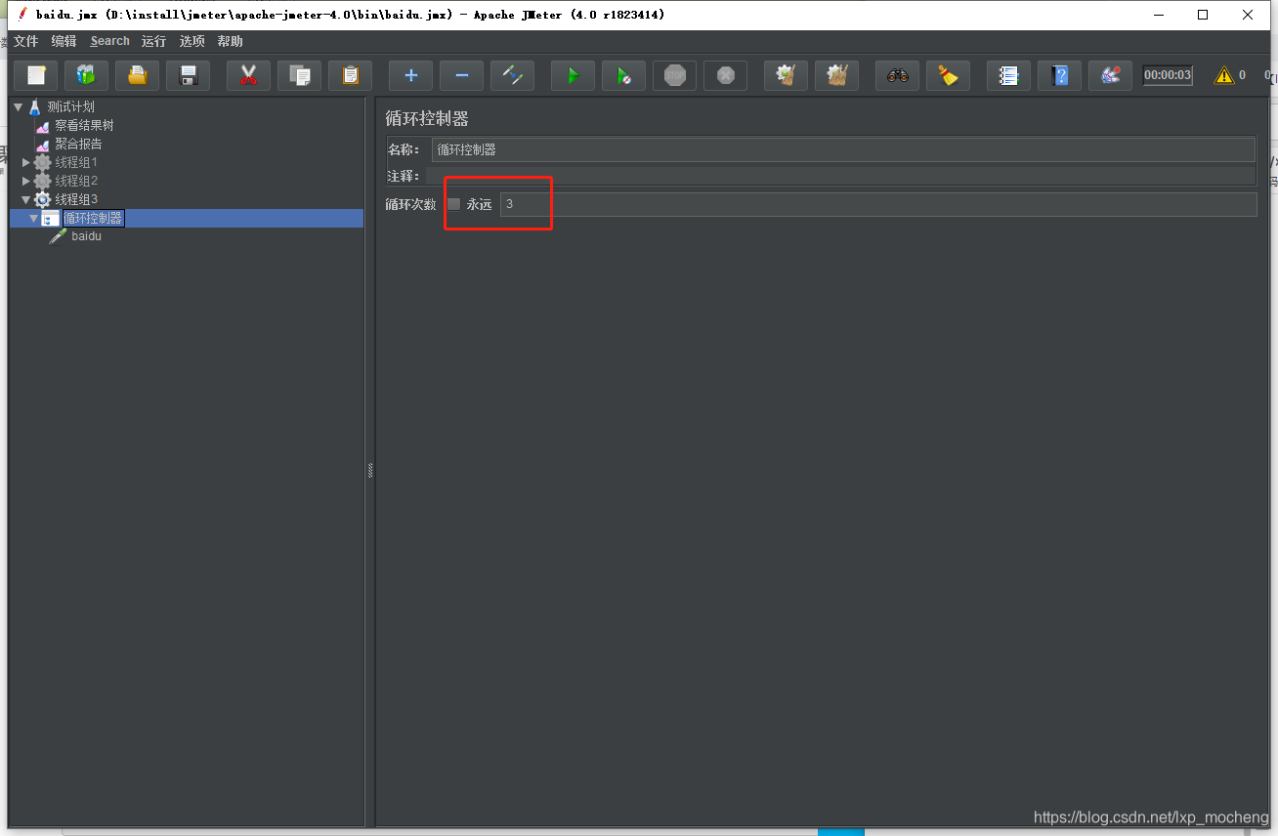Select 线程组3 in the tree
The width and height of the screenshot is (1278, 836).
[76, 199]
